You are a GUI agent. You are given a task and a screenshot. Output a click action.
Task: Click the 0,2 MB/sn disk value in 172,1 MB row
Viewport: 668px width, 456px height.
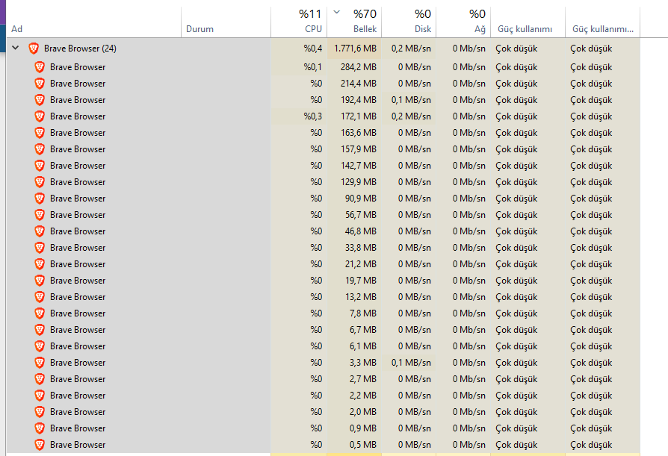pyautogui.click(x=411, y=116)
